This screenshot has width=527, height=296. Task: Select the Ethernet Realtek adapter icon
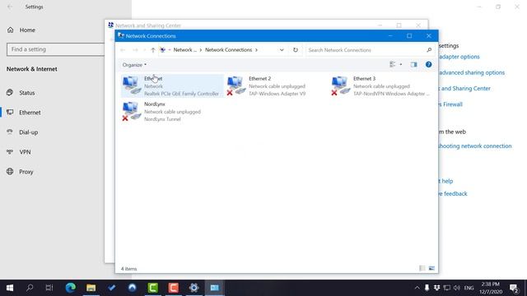tap(132, 86)
